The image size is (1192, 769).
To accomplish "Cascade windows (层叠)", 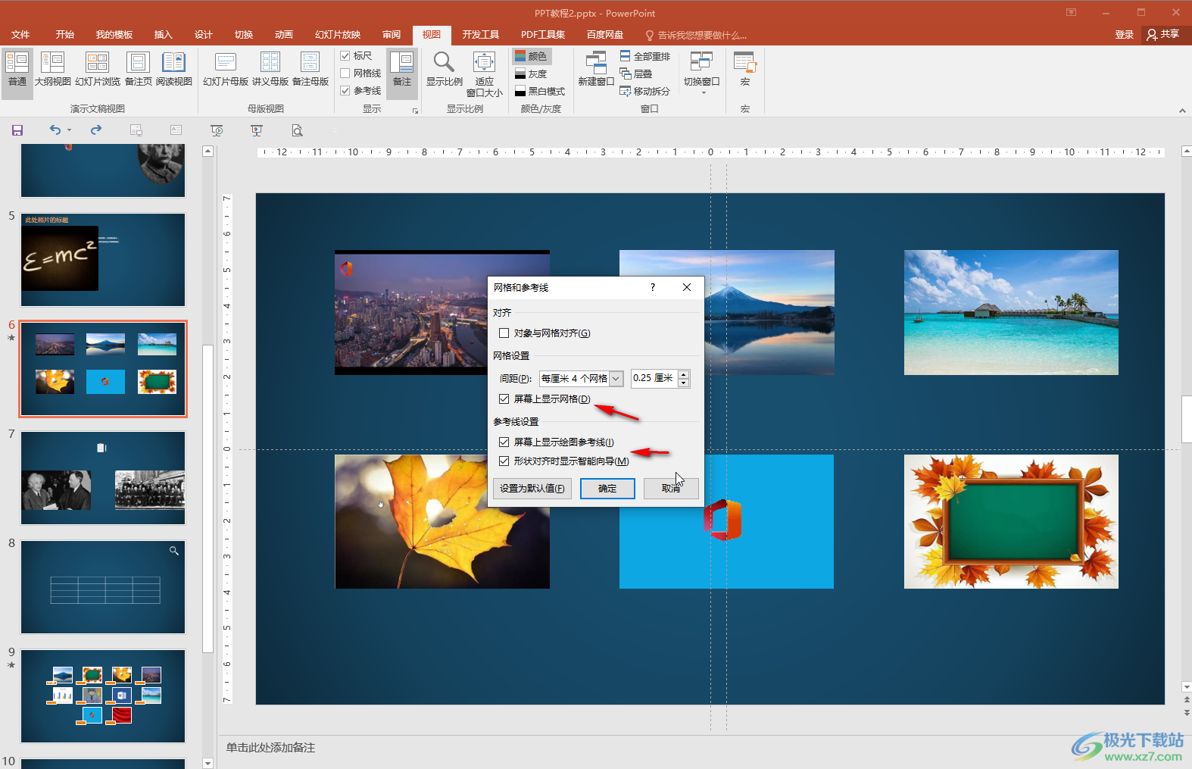I will coord(636,73).
